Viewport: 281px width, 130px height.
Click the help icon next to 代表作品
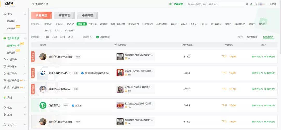click(x=116, y=45)
